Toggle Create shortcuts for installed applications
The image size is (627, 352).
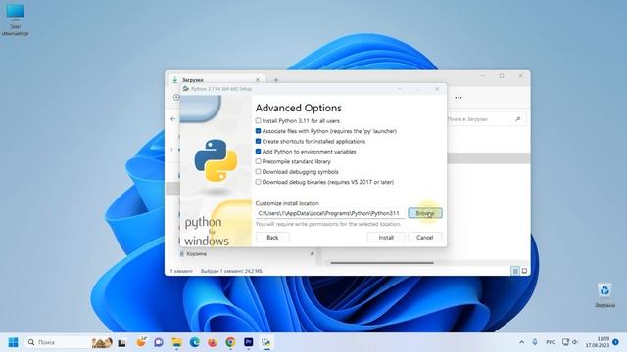(258, 141)
